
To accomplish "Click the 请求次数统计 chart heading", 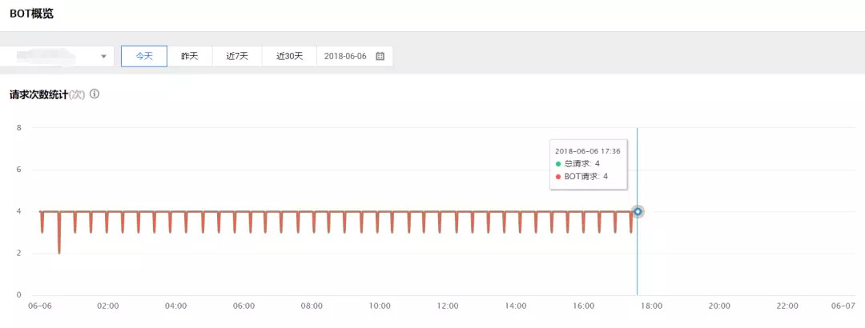I will click(x=38, y=95).
